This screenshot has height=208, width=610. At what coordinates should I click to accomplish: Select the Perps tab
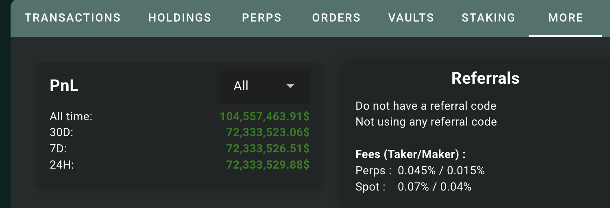pos(261,18)
